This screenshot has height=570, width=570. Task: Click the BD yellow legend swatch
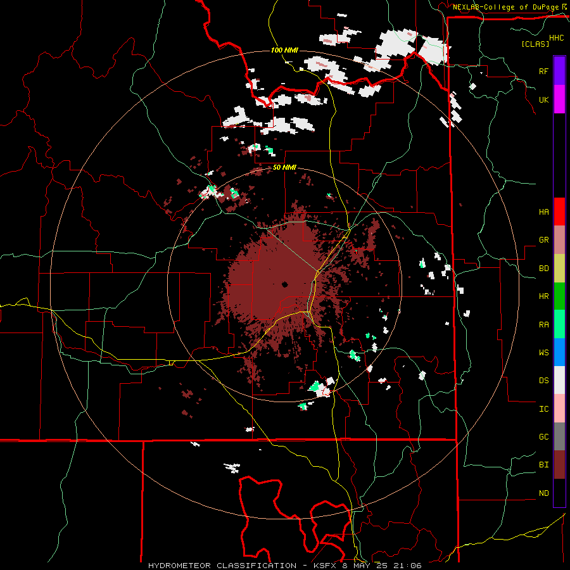[x=559, y=268]
